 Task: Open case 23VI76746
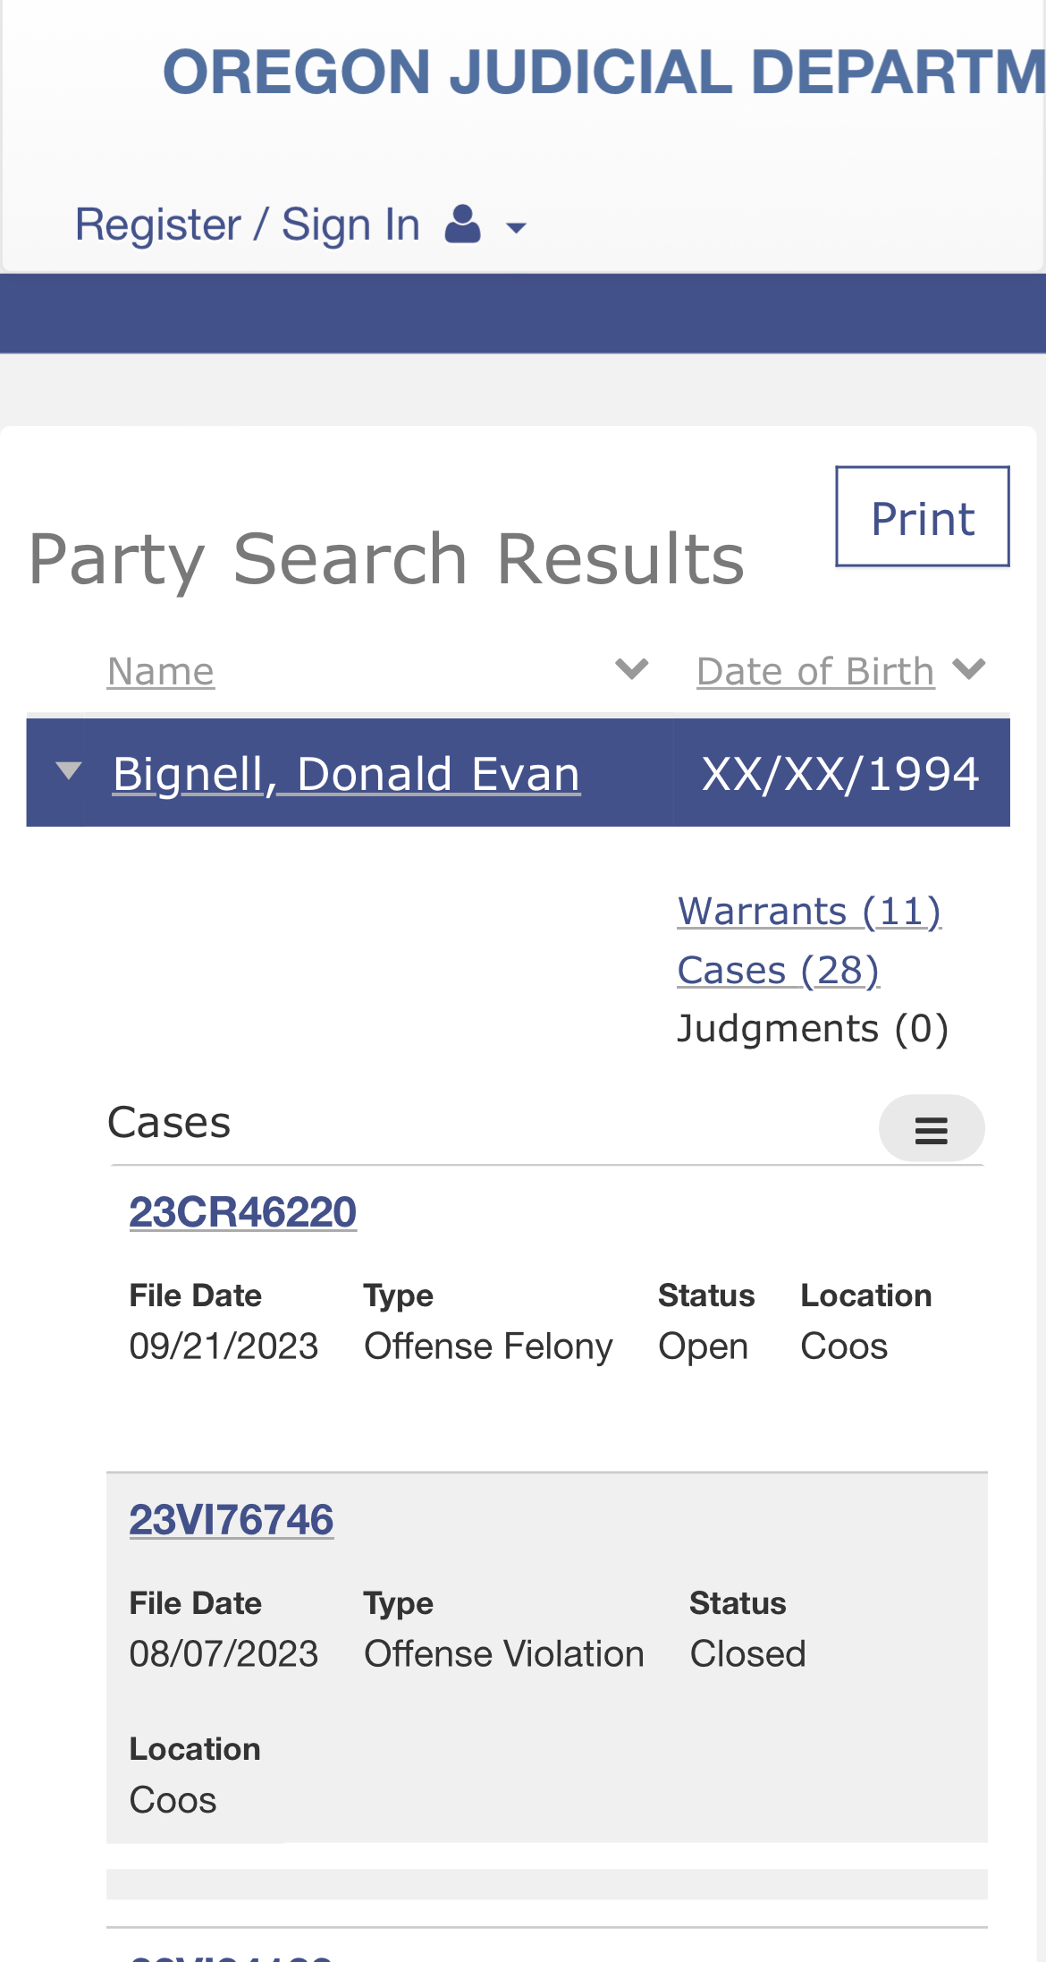pyautogui.click(x=232, y=1520)
